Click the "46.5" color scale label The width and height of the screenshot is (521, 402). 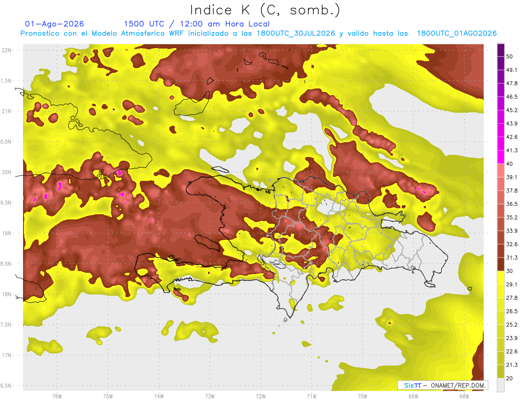tap(512, 97)
